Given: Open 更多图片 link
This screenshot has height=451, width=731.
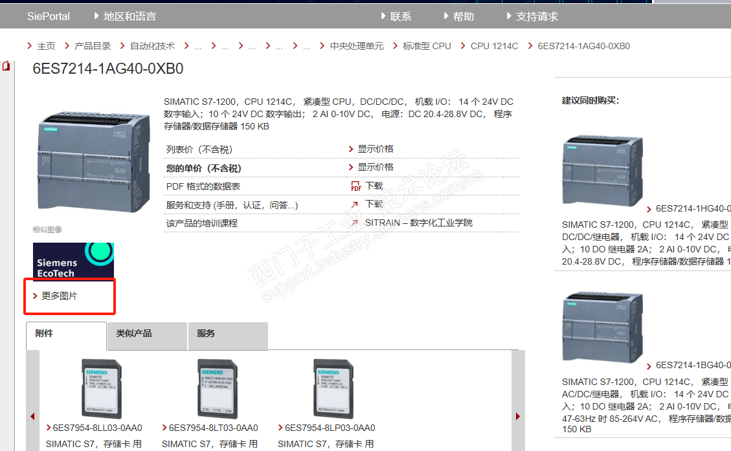Looking at the screenshot, I should tap(59, 296).
